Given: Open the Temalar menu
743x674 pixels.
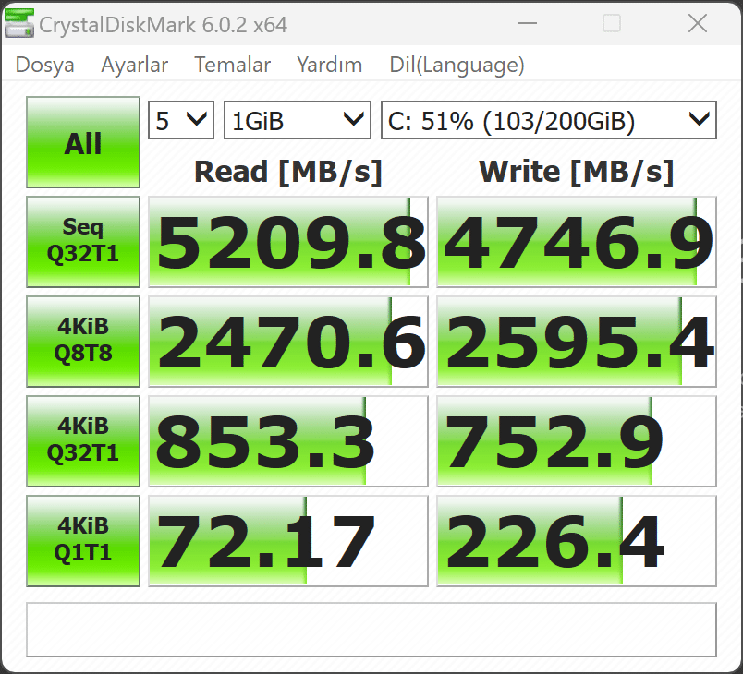Looking at the screenshot, I should [233, 65].
